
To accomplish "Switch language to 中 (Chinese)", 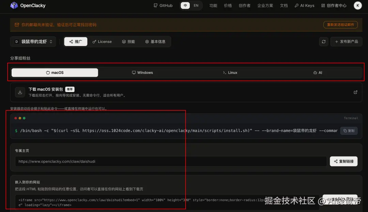I will coord(185,5).
